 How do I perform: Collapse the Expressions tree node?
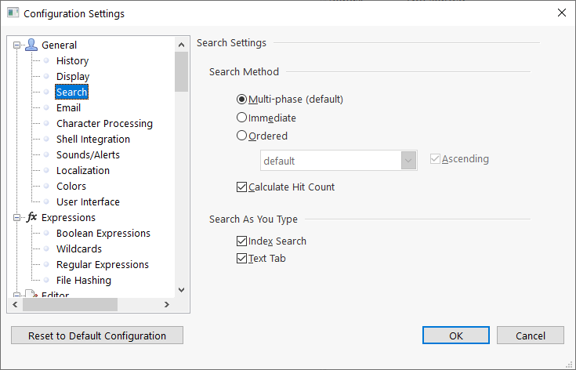(16, 217)
